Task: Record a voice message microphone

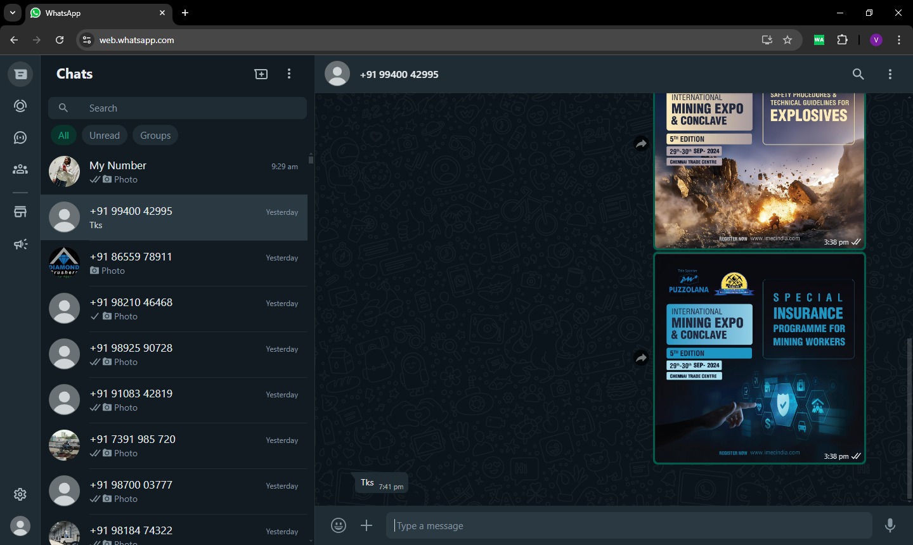Action: (x=890, y=525)
